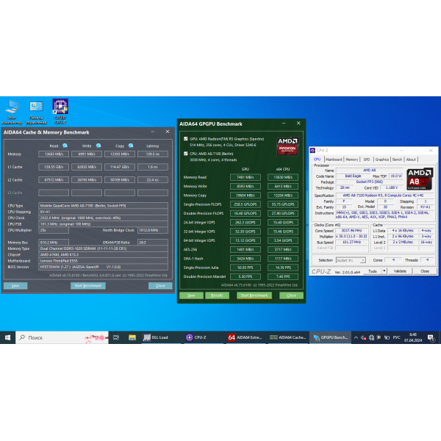Viewport: 441px width, 441px height.
Task: Switch to the Memory tab in CPU-Z
Action: (352, 159)
